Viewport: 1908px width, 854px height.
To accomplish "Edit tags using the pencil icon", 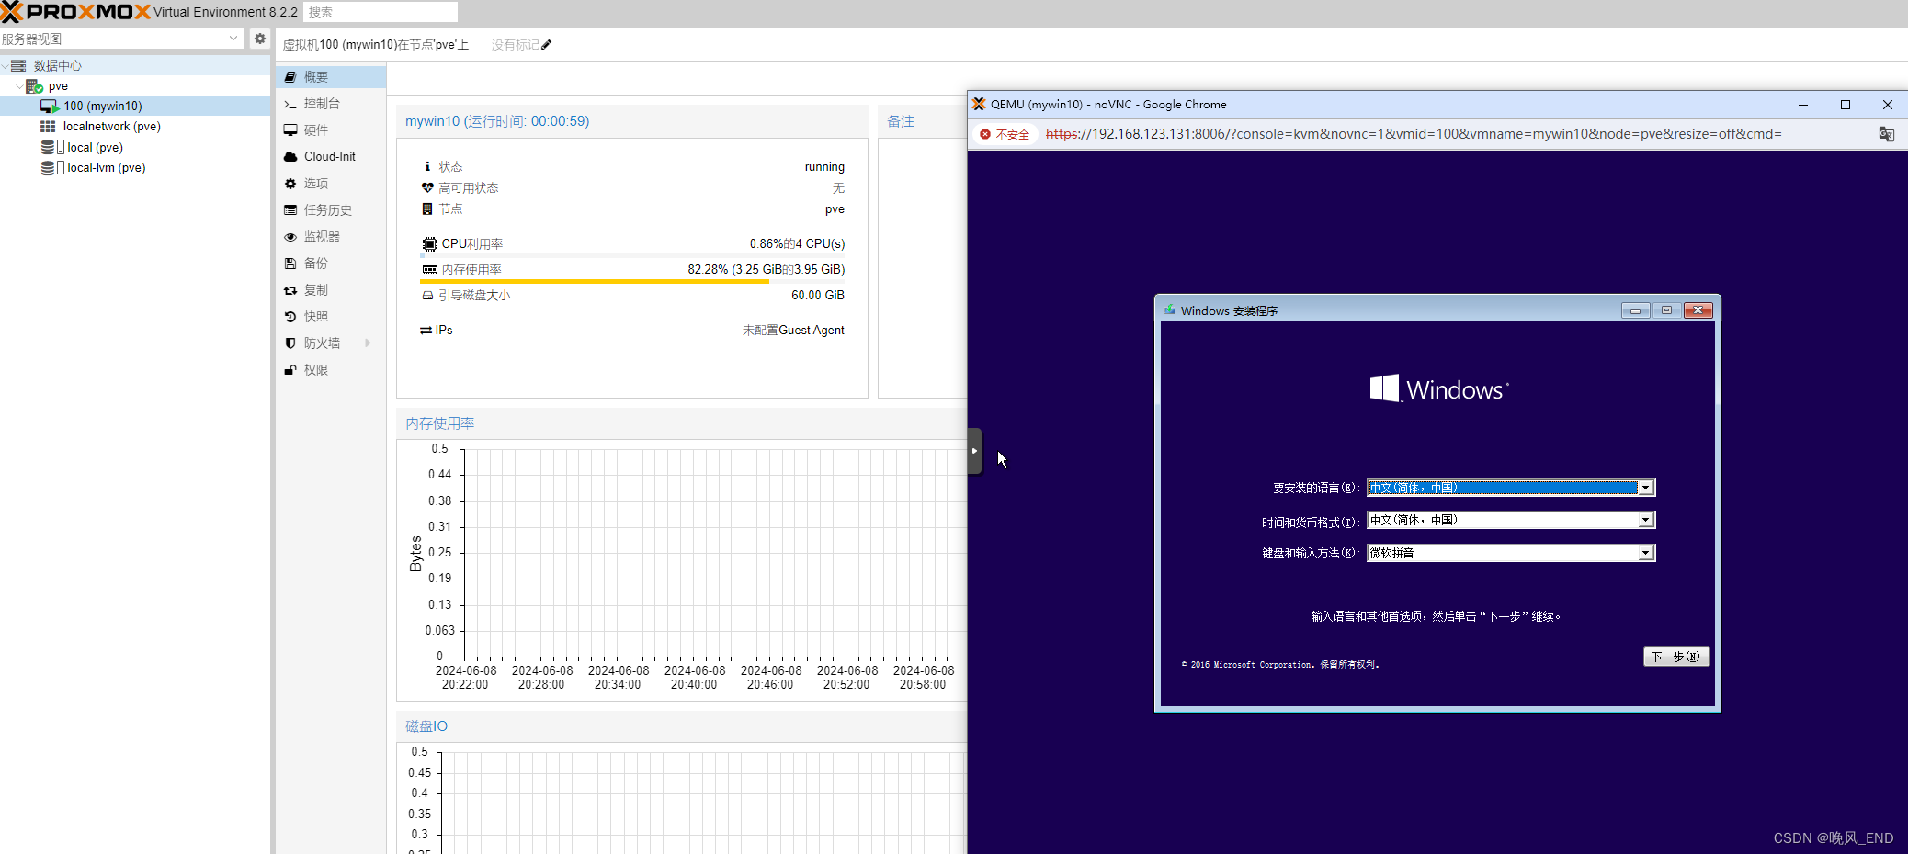I will click(x=546, y=44).
